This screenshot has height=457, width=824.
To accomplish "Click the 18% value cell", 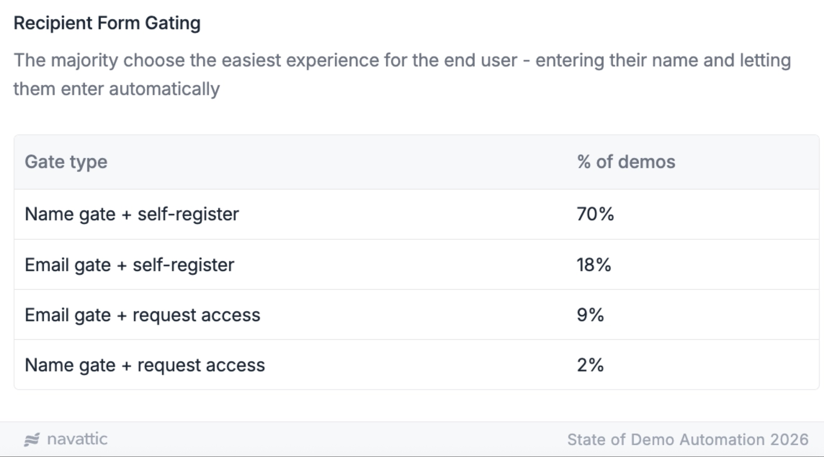I will (594, 265).
